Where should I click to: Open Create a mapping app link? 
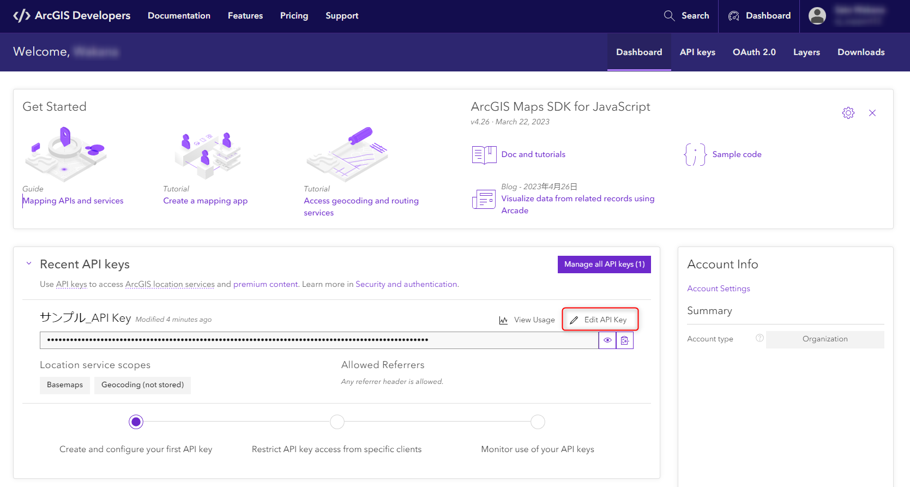(x=206, y=201)
